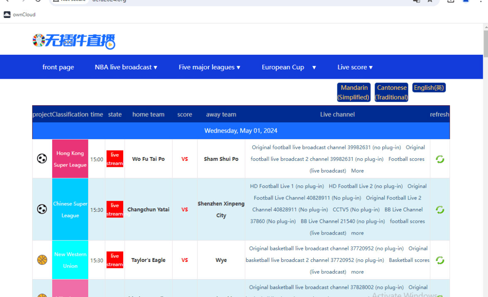Click the refresh column header
The height and width of the screenshot is (297, 488).
coord(440,114)
